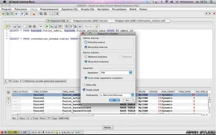This screenshot has width=216, height=135.
Task: Switch to Podgląd procedur (JDBC) tab
Action: pyautogui.click(x=90, y=21)
